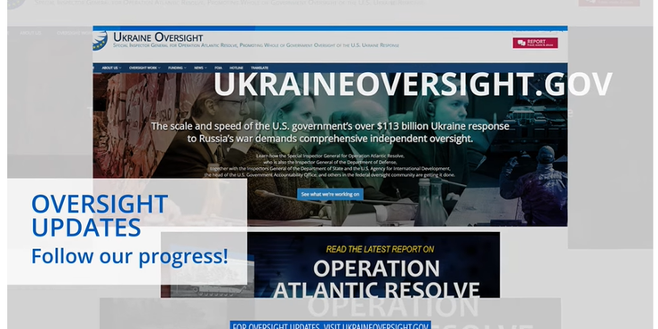Image resolution: width=658 pixels, height=329 pixels.
Task: Click the Ukraine Oversight site title
Action: pyautogui.click(x=157, y=37)
